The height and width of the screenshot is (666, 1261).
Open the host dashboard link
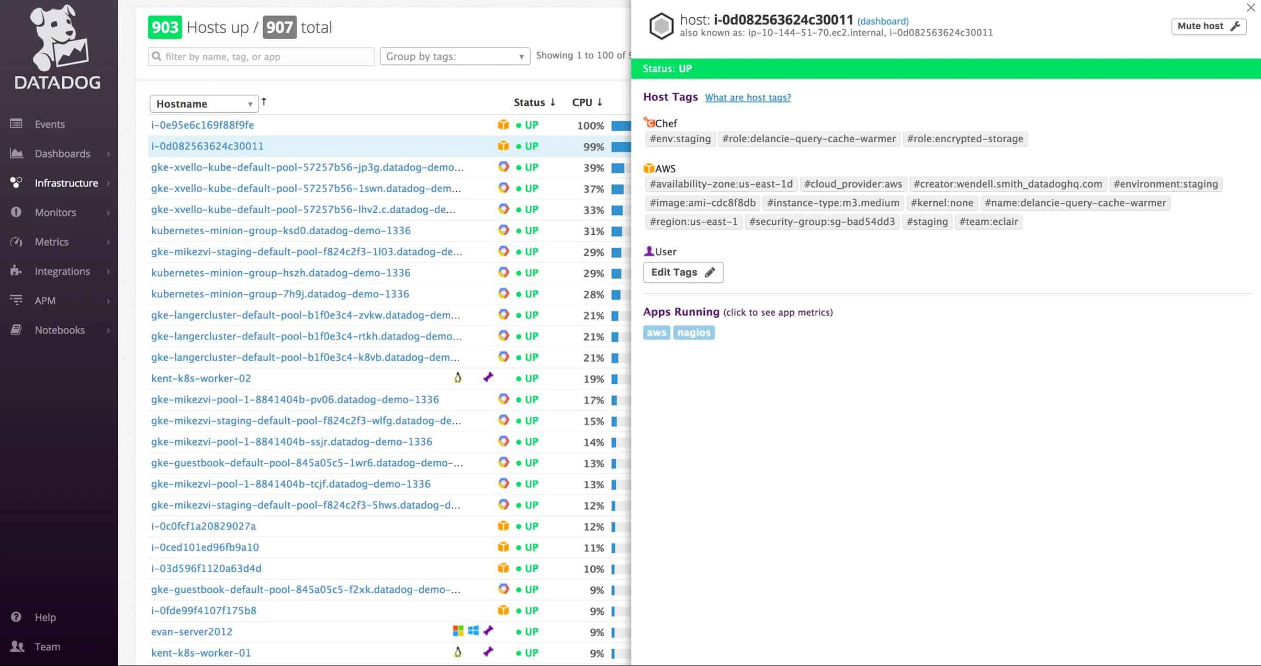[x=883, y=21]
